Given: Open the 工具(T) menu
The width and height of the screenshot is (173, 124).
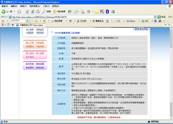Looking at the screenshot, I should [46, 6].
